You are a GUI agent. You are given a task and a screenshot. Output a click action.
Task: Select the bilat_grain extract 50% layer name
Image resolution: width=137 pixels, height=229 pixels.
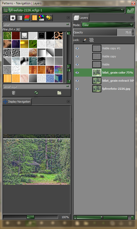(x=118, y=81)
